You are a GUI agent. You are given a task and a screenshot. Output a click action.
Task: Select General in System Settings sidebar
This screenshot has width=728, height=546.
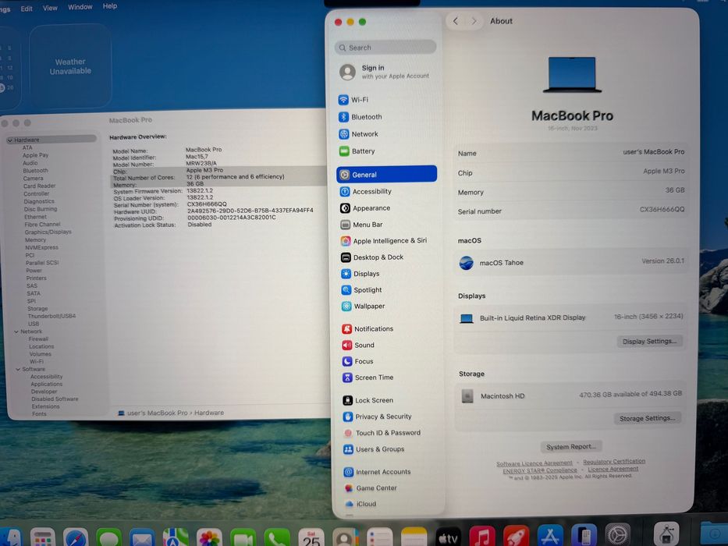click(x=386, y=174)
